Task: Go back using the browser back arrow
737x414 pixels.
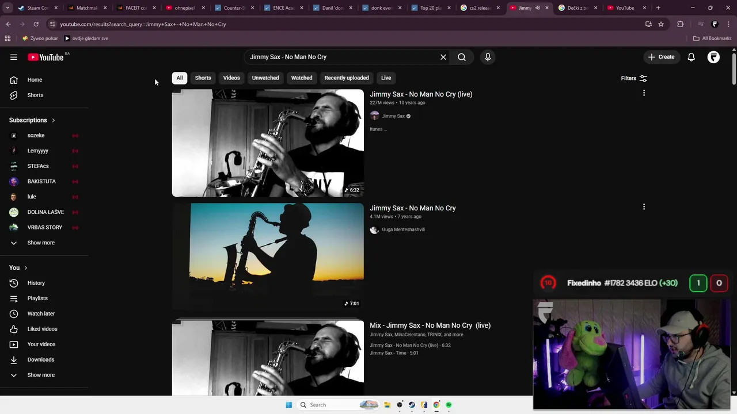Action: [x=8, y=24]
